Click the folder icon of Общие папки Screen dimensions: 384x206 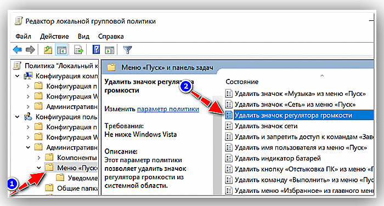pyautogui.click(x=49, y=188)
